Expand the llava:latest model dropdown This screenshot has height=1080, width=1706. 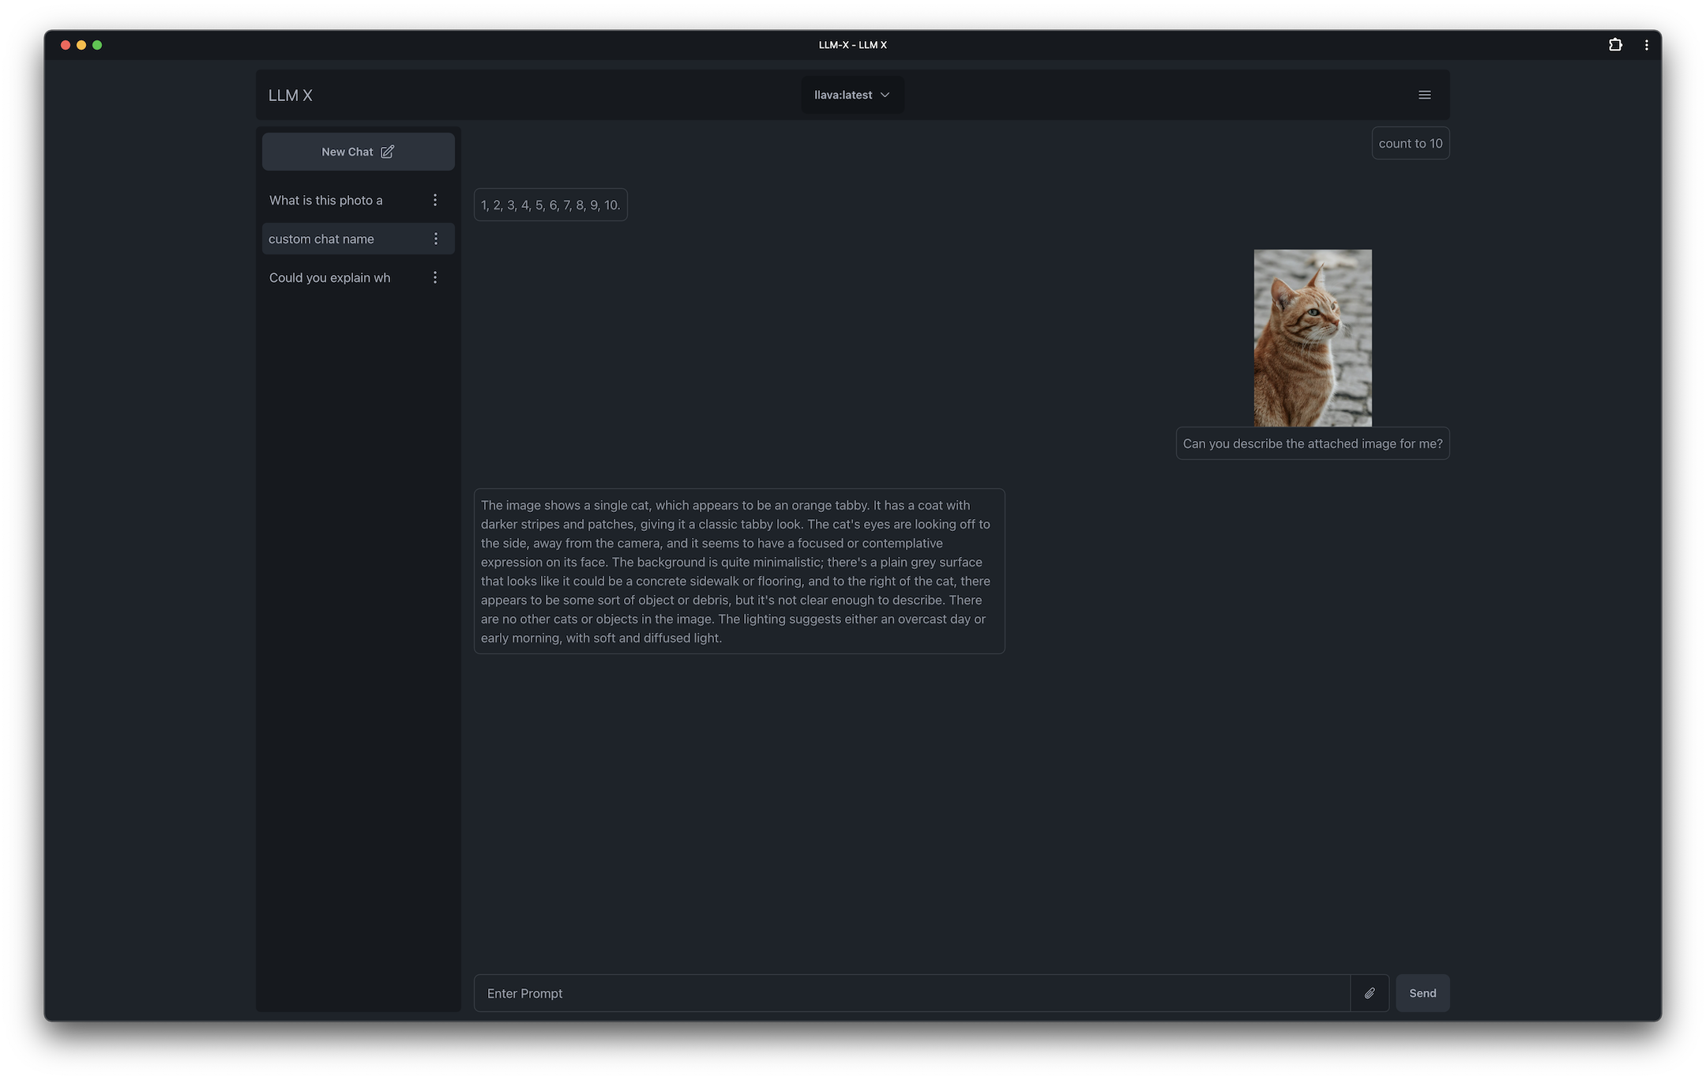pyautogui.click(x=851, y=93)
